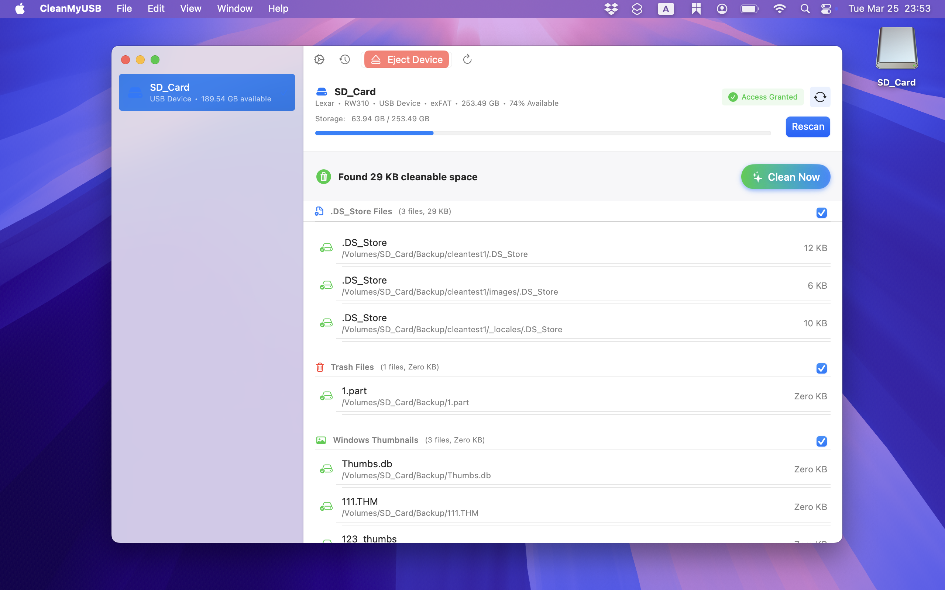
Task: Uncheck the Windows Thumbnails checkbox
Action: click(822, 441)
